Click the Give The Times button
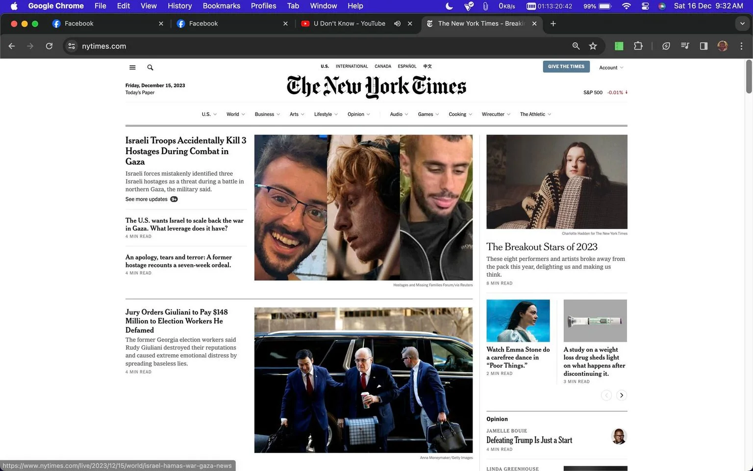 tap(566, 67)
